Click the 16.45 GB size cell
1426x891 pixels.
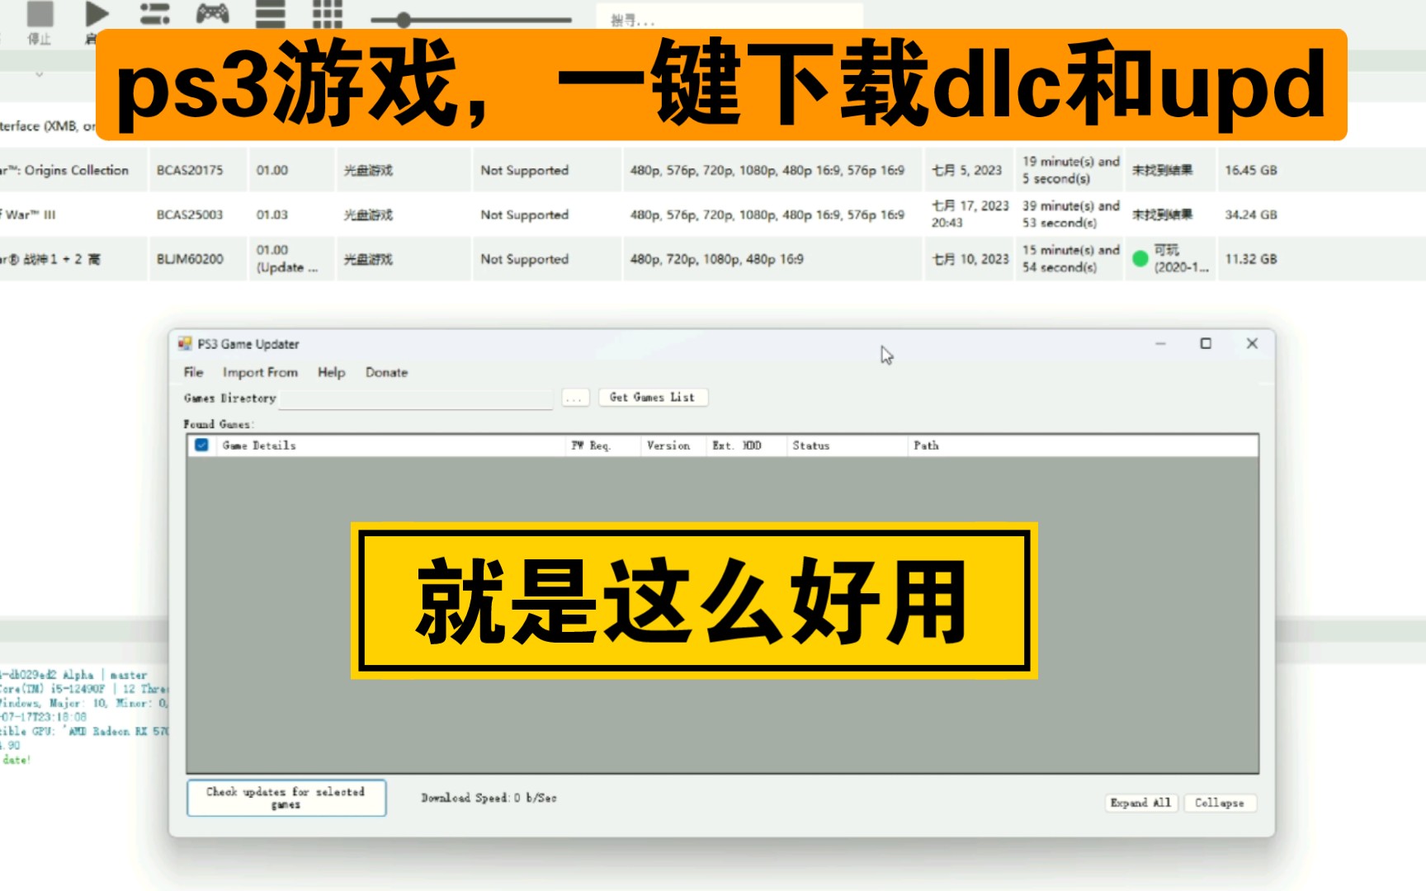(1250, 170)
